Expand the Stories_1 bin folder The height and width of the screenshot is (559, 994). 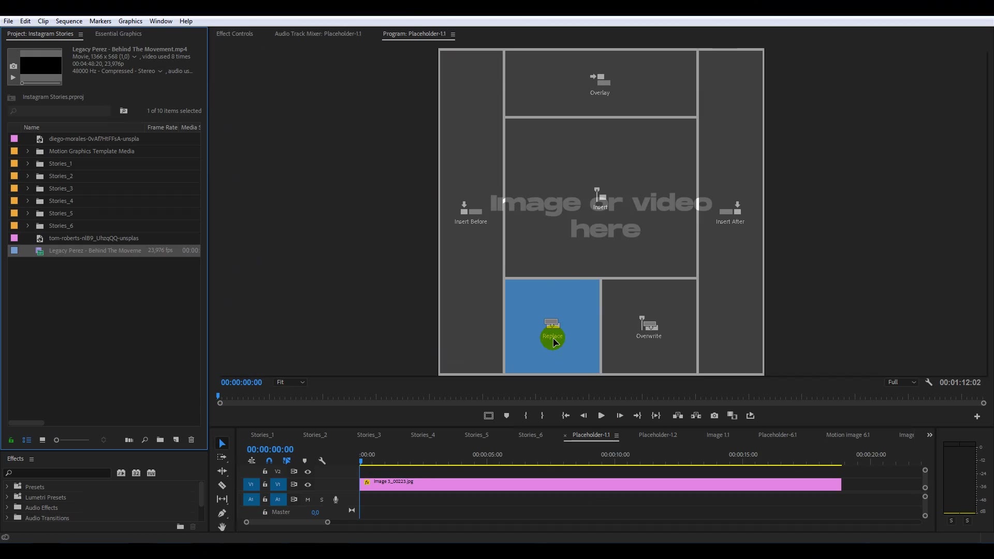tap(27, 163)
